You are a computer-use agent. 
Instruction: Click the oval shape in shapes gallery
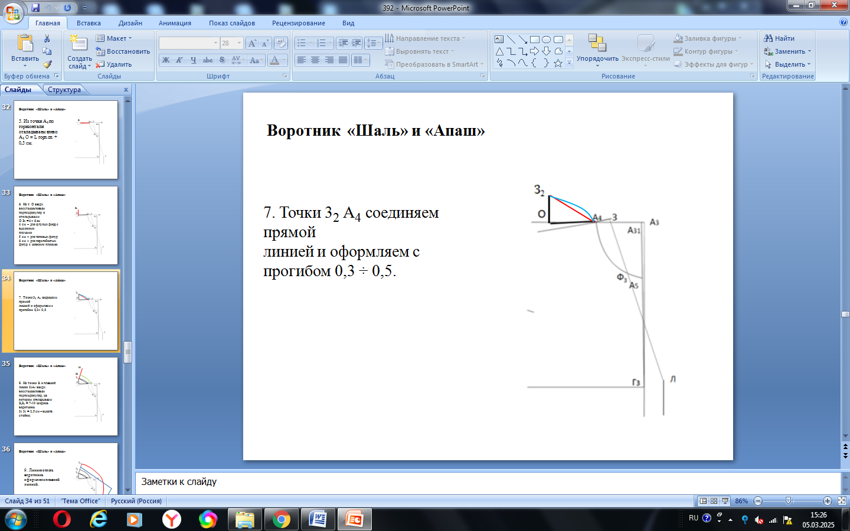click(x=546, y=40)
